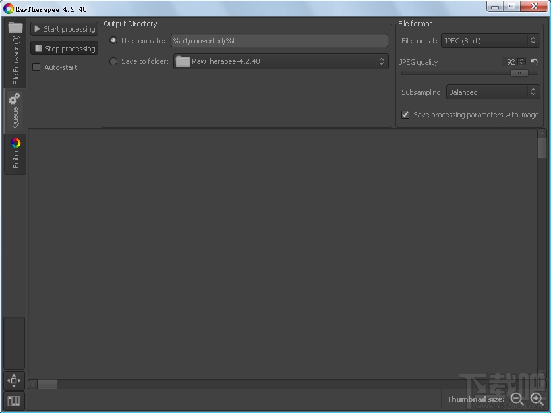Click the vertical scrollbar up arrow
This screenshot has width=551, height=413.
pos(542,134)
